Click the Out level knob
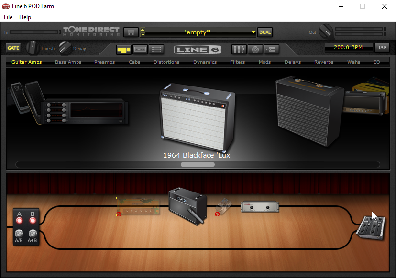 pos(326,31)
